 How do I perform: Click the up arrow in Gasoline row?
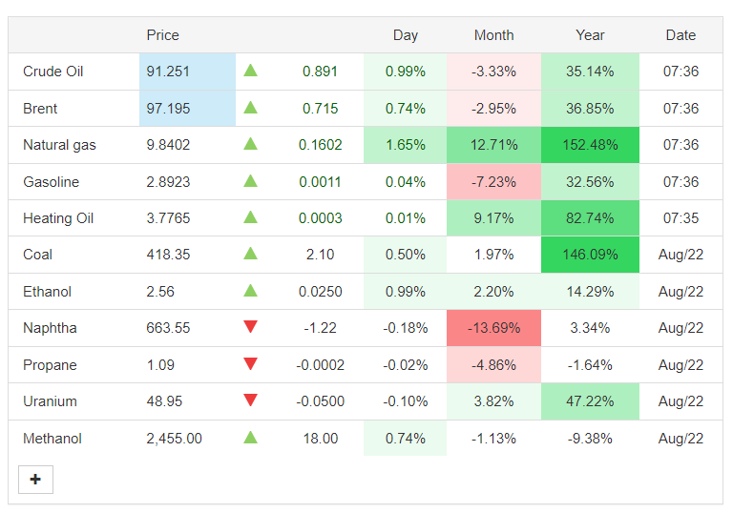[251, 181]
